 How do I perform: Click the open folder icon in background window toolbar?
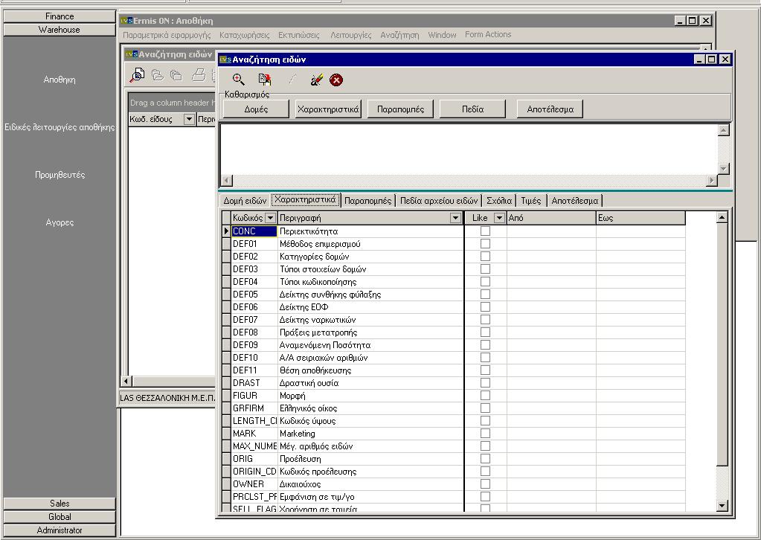point(157,75)
